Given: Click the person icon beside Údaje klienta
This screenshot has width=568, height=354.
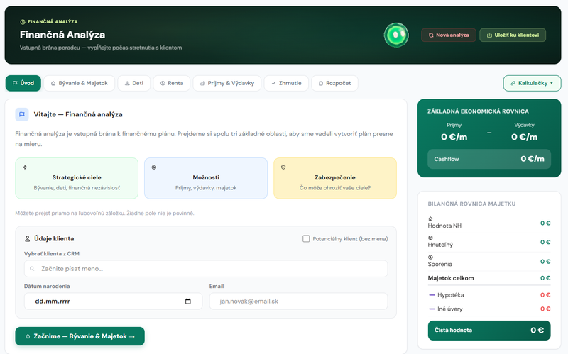Looking at the screenshot, I should 27,239.
